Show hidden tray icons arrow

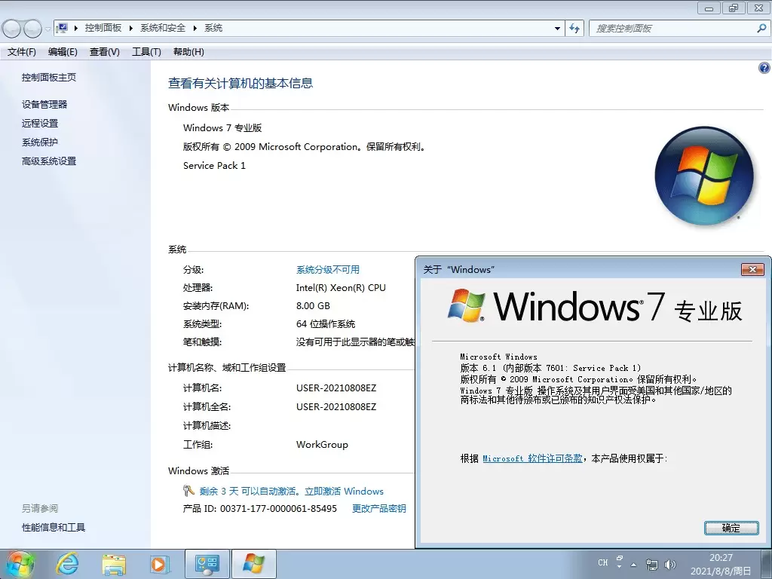pos(633,565)
